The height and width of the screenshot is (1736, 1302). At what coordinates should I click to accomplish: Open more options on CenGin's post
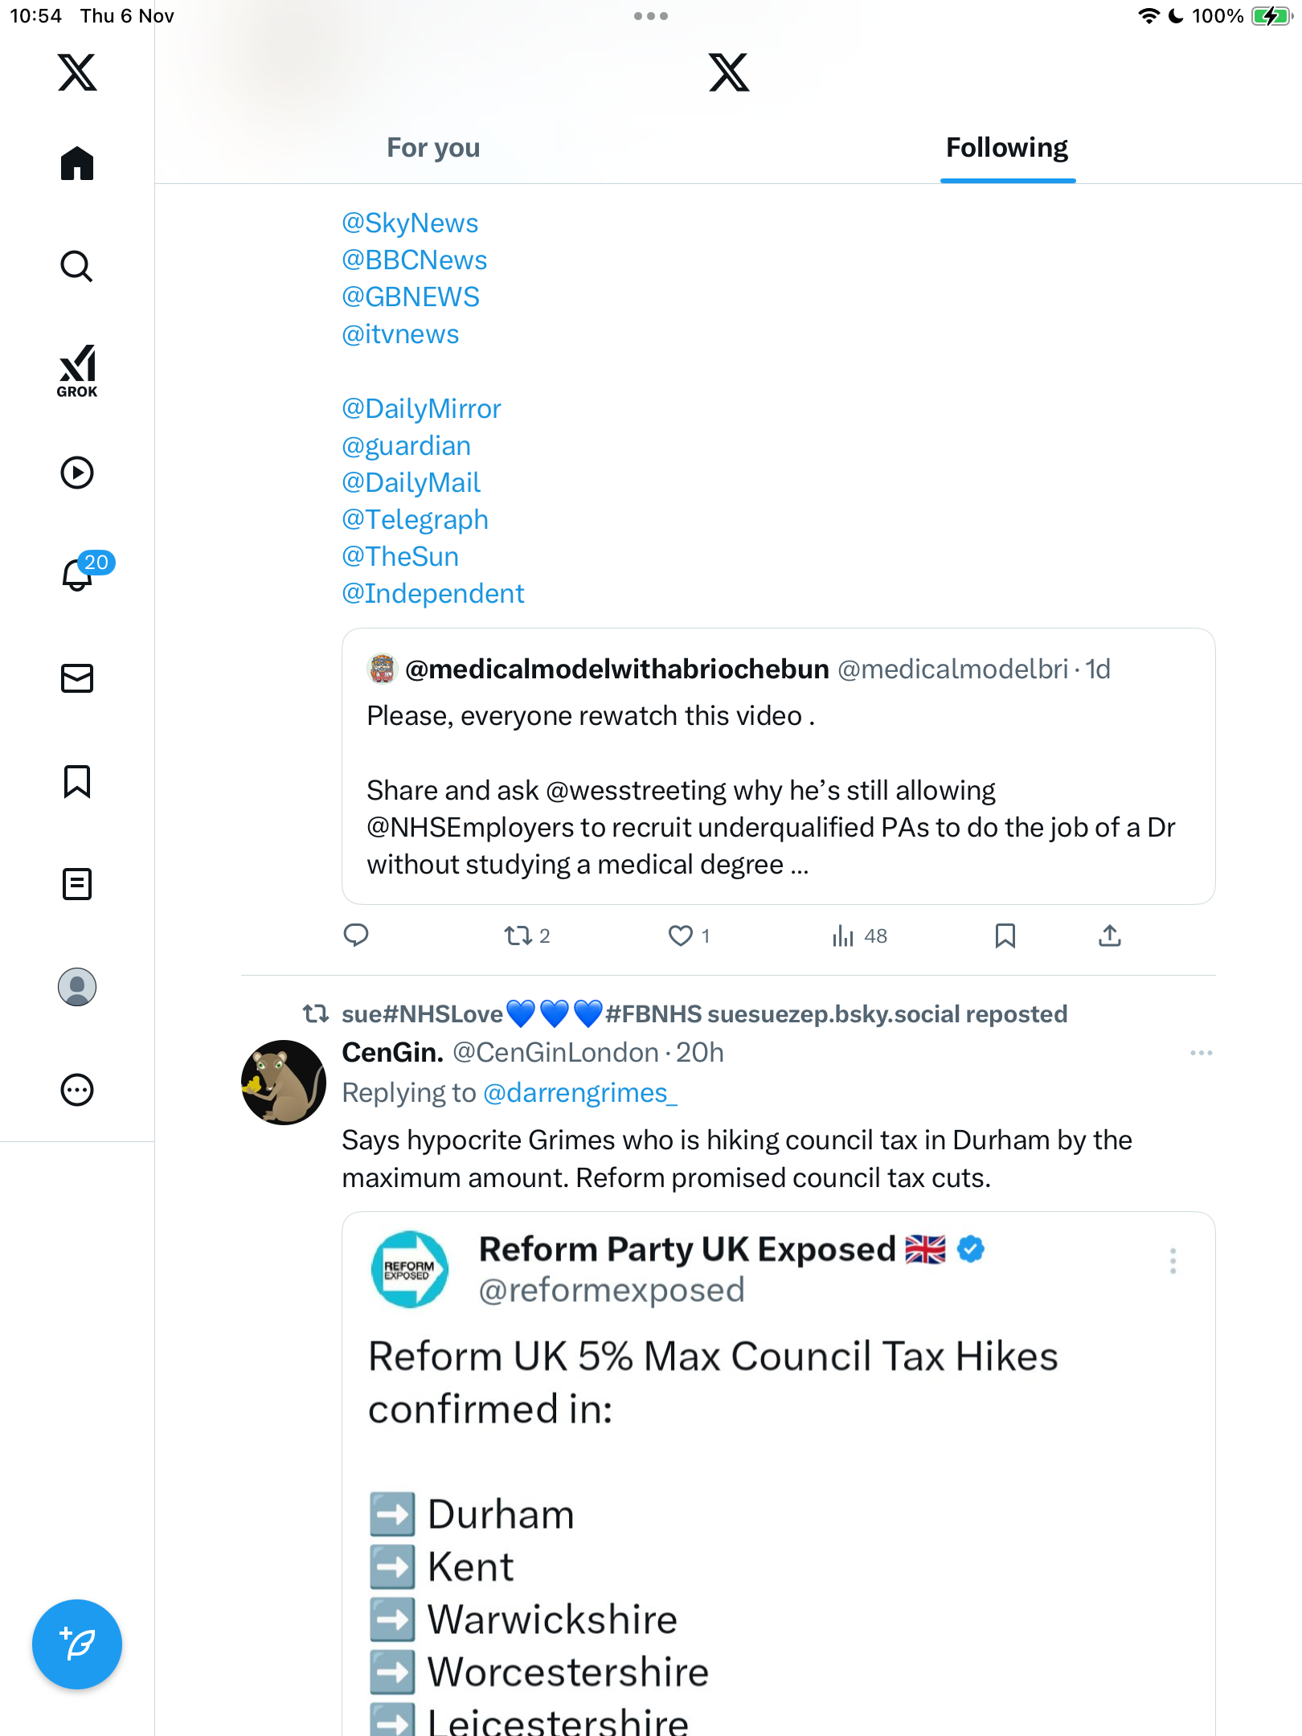pyautogui.click(x=1201, y=1053)
